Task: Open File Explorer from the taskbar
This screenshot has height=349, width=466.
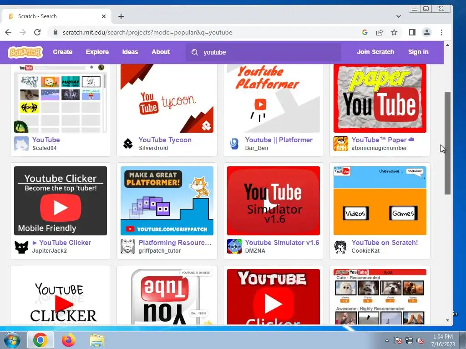Action: pyautogui.click(x=97, y=340)
